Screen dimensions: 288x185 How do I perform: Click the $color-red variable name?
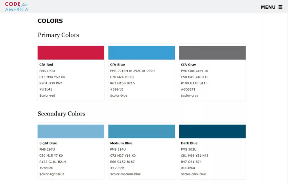pyautogui.click(x=47, y=96)
